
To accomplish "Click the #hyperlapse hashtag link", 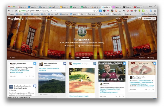I will pyautogui.click(x=73, y=96).
